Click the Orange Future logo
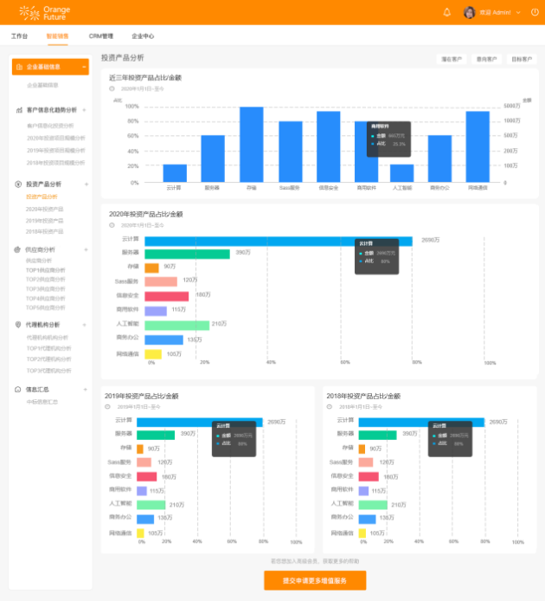 45,12
